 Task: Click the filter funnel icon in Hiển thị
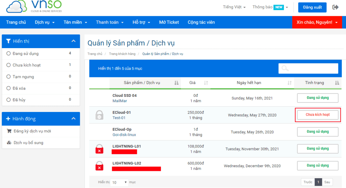click(x=8, y=41)
